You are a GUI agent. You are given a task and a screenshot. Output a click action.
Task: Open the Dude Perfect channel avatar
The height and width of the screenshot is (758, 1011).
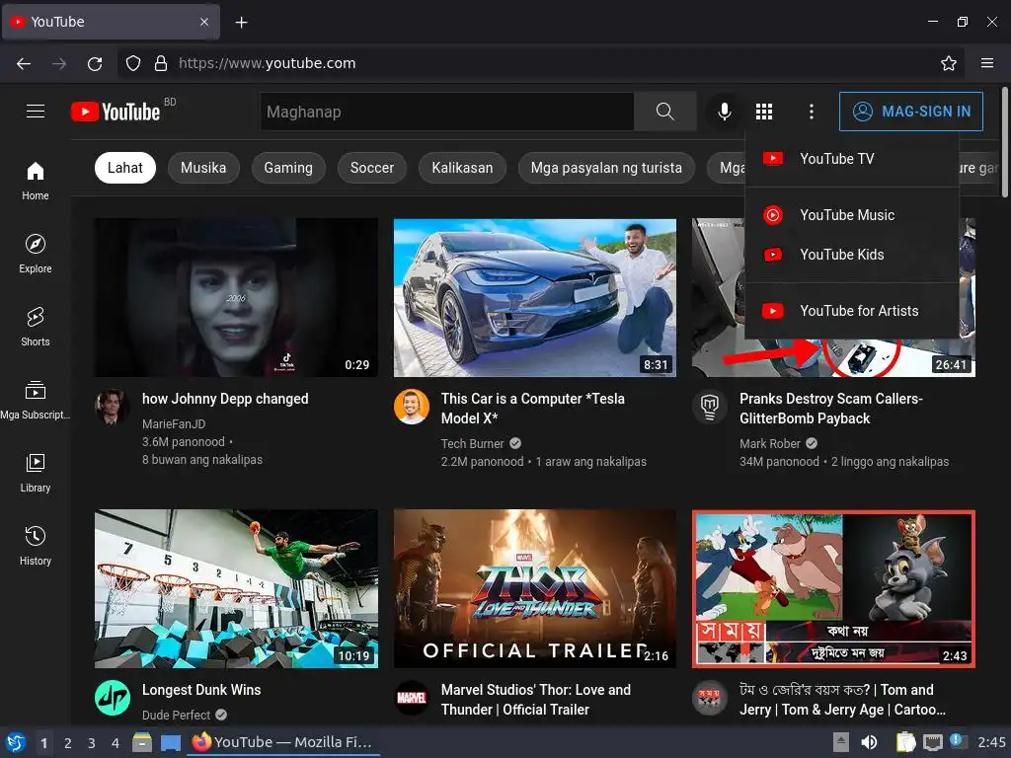tap(113, 698)
